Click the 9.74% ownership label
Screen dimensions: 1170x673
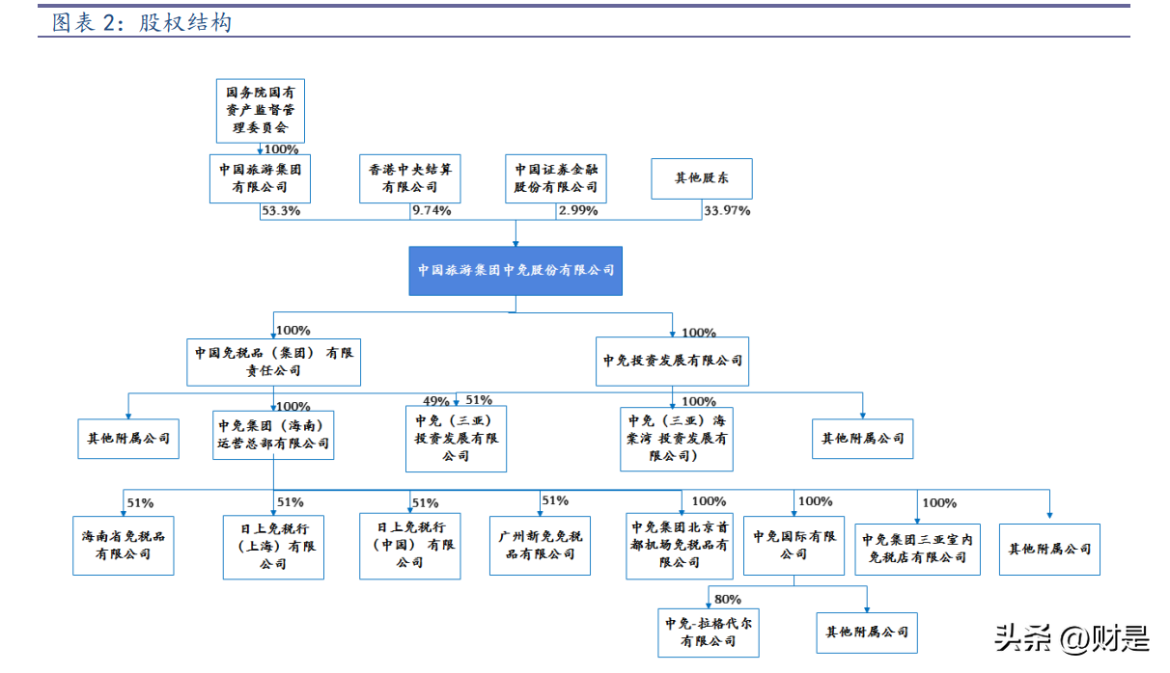click(x=432, y=210)
